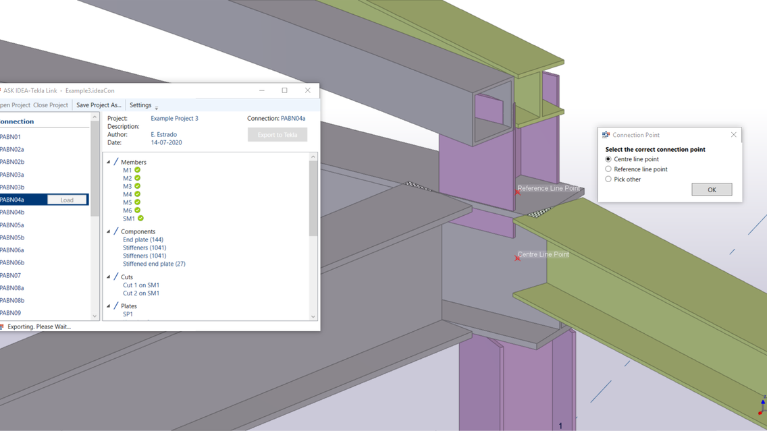Select member SM1 in the tree
The width and height of the screenshot is (767, 431).
(129, 219)
